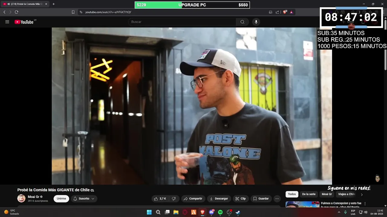Mute the tab's audio speaker icon
387x217 pixels.
8,4
